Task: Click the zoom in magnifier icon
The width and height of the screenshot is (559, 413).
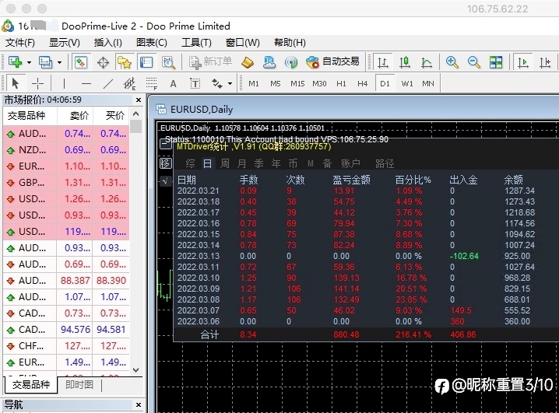Action: pyautogui.click(x=452, y=62)
